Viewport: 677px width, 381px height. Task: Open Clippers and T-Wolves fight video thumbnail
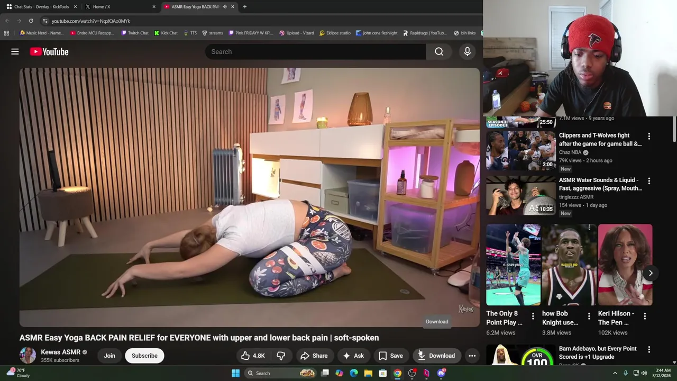[521, 150]
